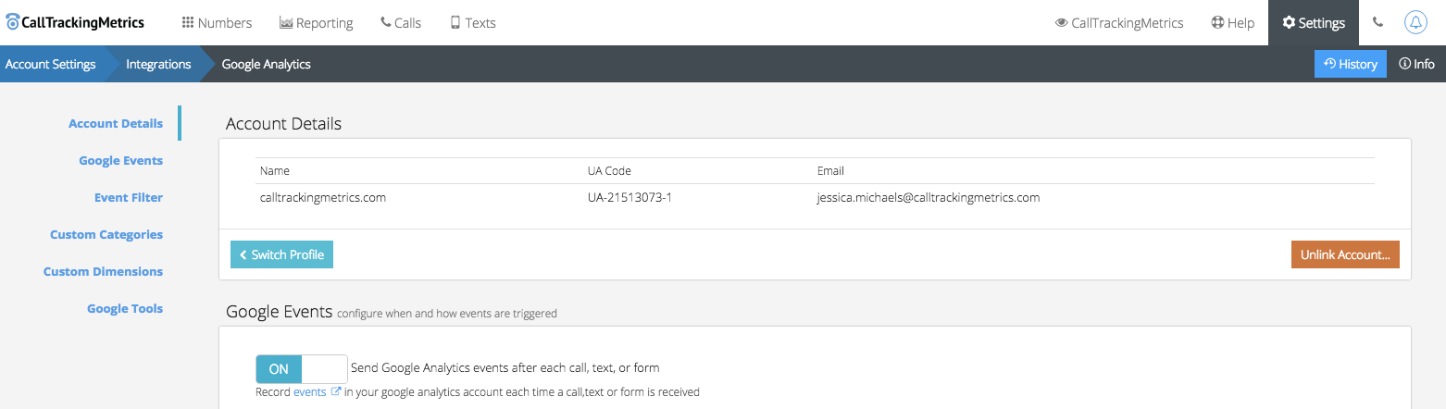Select Google Events in sidebar

pyautogui.click(x=120, y=160)
